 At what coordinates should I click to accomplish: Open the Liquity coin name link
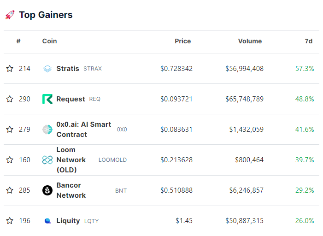pyautogui.click(x=68, y=221)
